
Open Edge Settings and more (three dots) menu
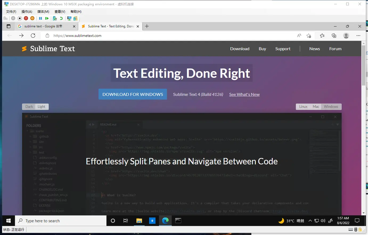point(358,36)
